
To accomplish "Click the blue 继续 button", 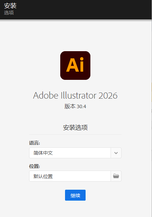I will point(75,195).
